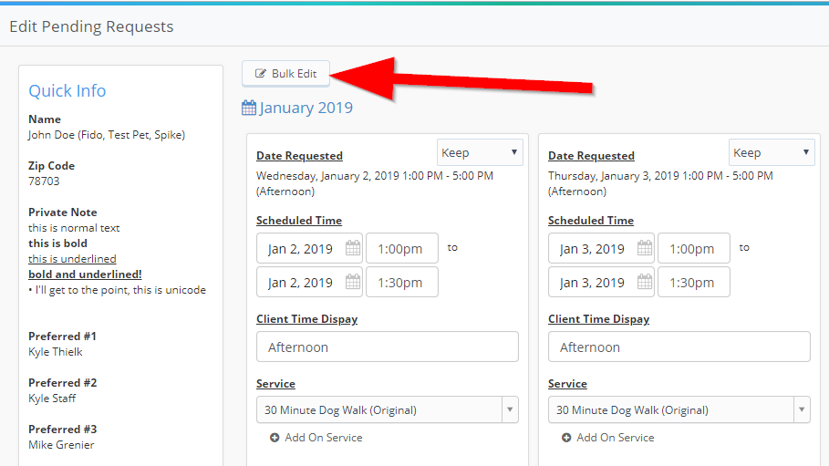829x466 pixels.
Task: Edit the 1:00pm start time for Jan 3
Action: pyautogui.click(x=694, y=248)
